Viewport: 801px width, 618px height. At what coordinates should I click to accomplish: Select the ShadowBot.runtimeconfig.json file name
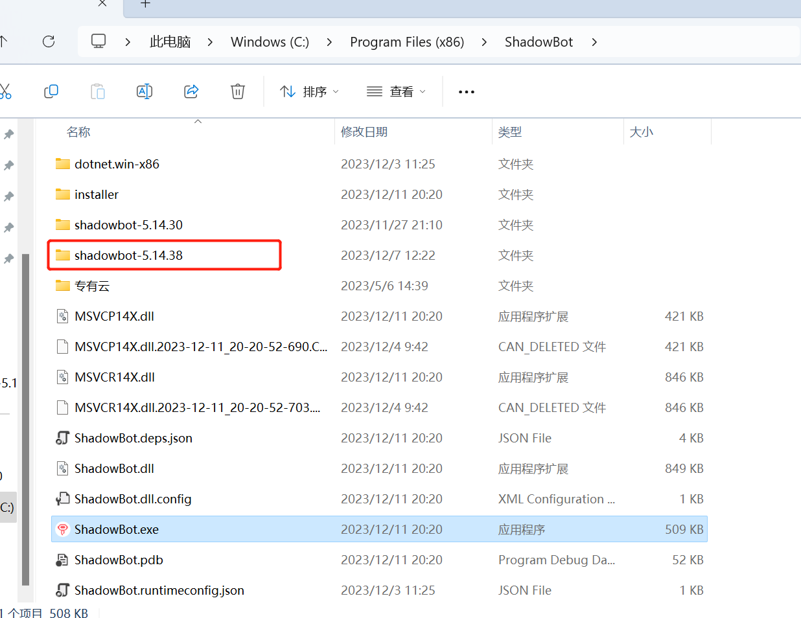point(159,590)
